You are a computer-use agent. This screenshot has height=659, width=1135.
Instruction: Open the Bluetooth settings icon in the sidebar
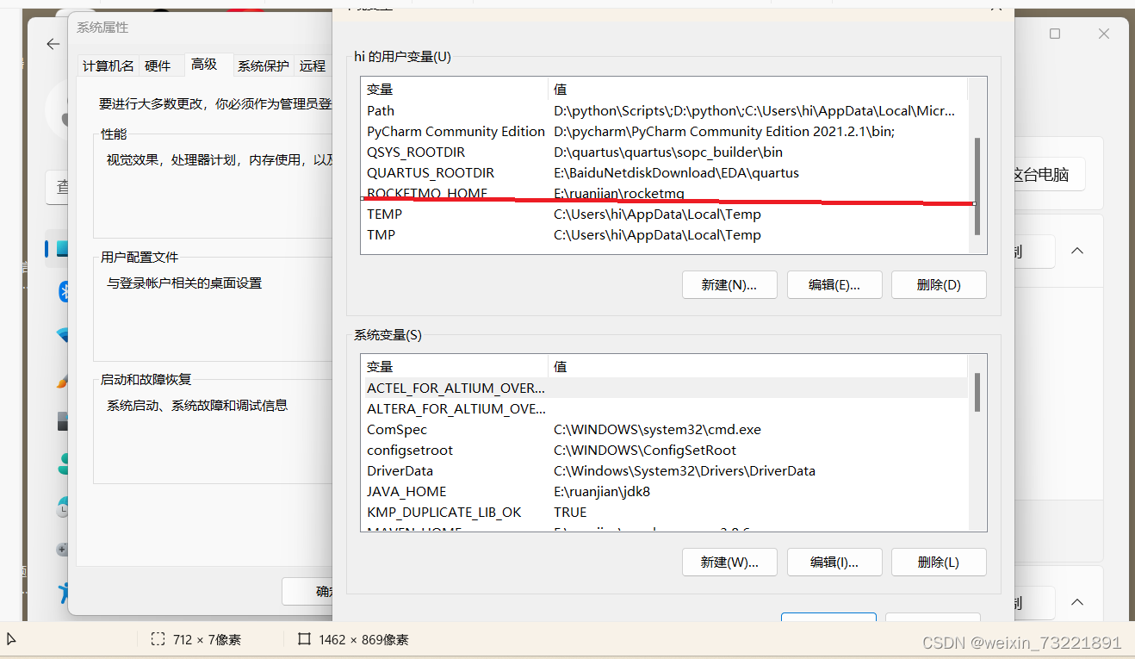pos(66,292)
